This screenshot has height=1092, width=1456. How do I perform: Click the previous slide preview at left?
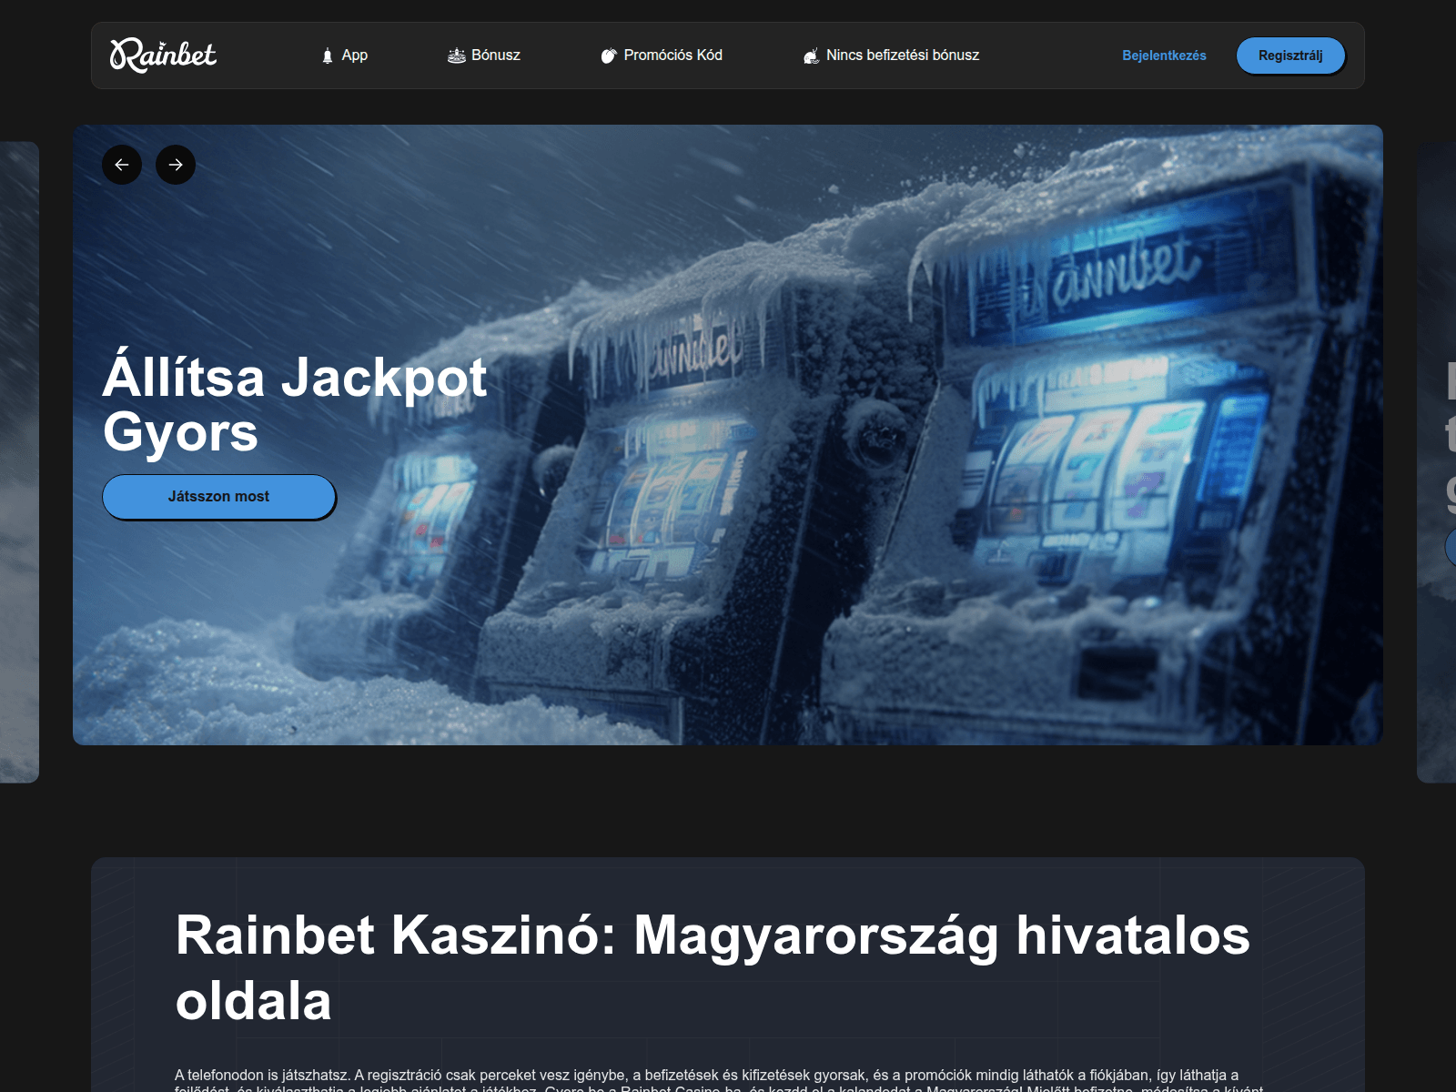point(19,461)
